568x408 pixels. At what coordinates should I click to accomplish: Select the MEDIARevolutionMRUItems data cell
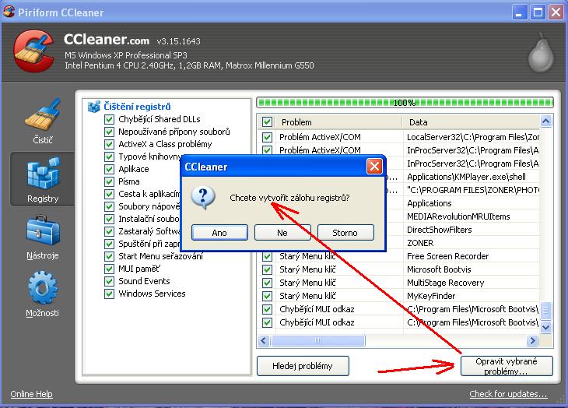(x=458, y=216)
